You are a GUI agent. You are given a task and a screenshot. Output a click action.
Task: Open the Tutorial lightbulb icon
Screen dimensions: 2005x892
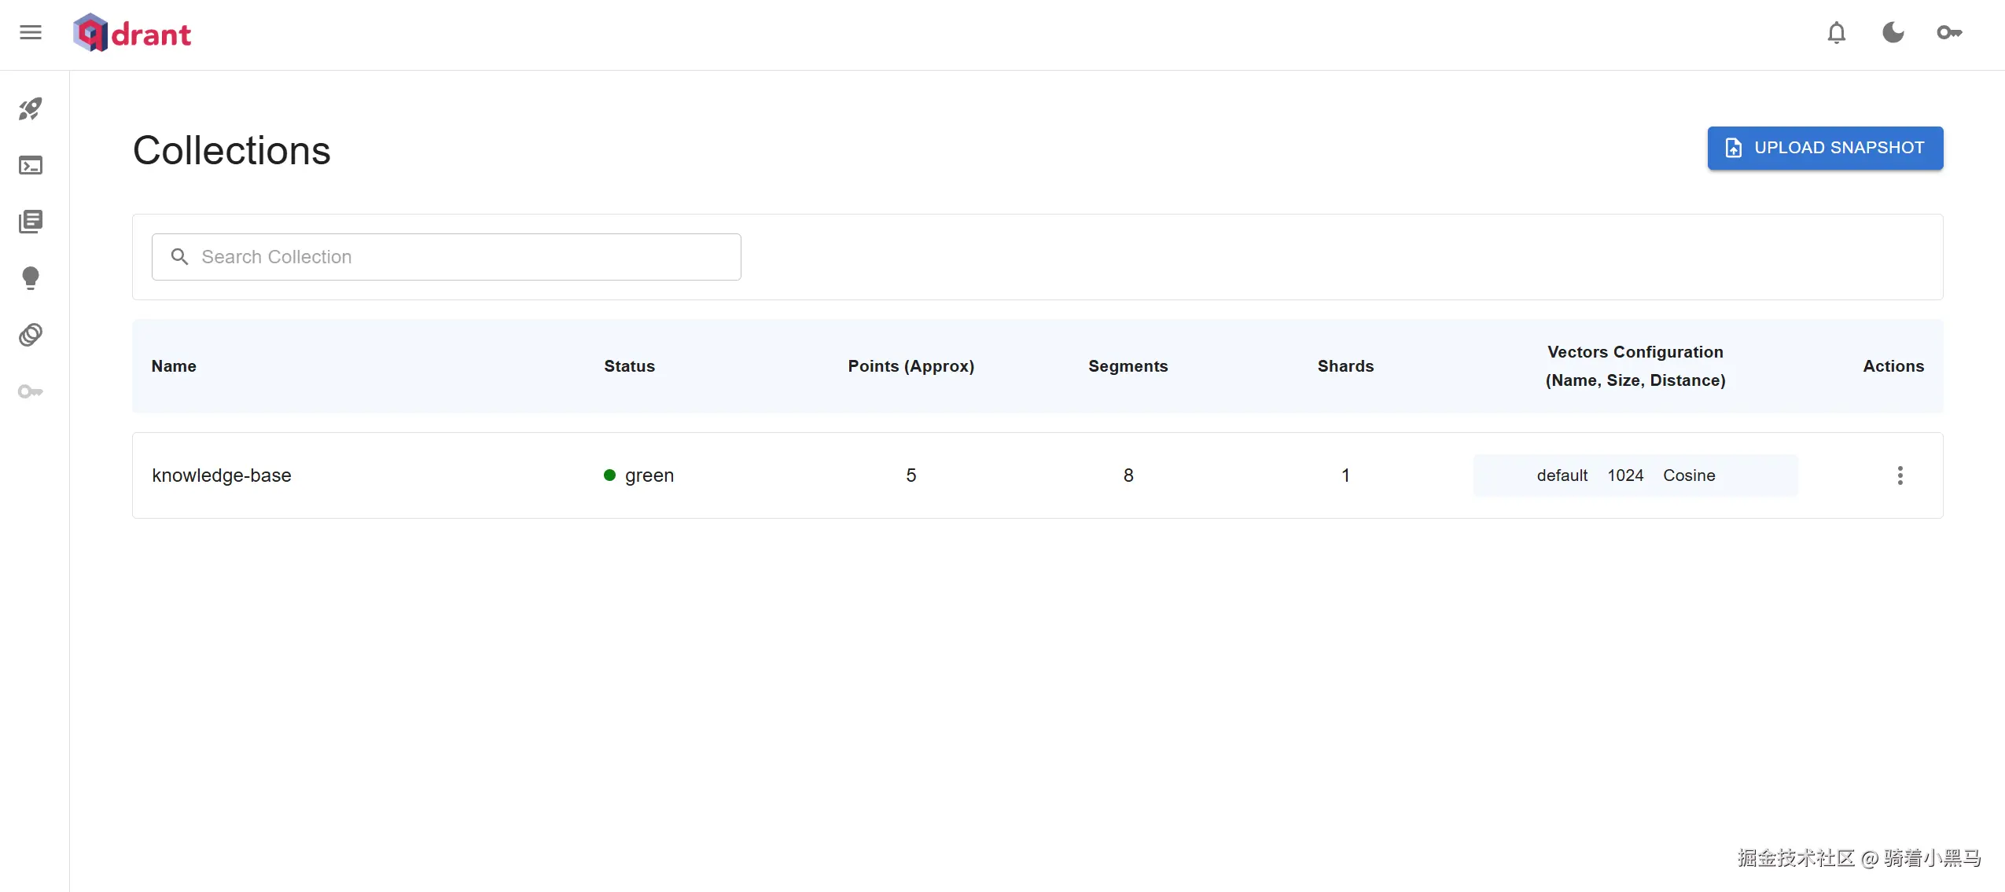click(31, 278)
